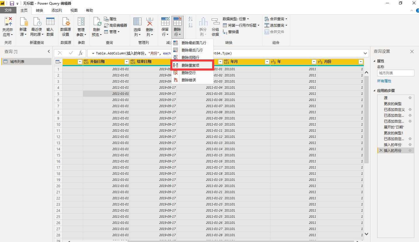Select the 展开的"日期" applied step

click(396, 127)
